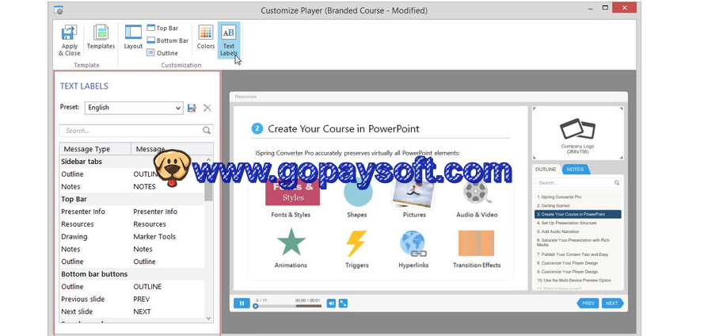Image resolution: width=704 pixels, height=336 pixels.
Task: Click the window's gear icon in title bar
Action: pos(59,10)
